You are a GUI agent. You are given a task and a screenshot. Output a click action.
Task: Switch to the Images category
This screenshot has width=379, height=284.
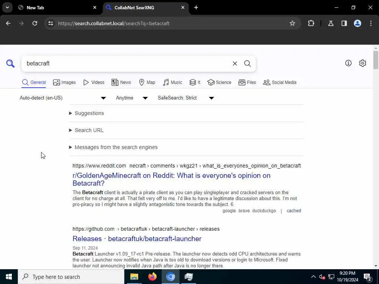coord(64,82)
